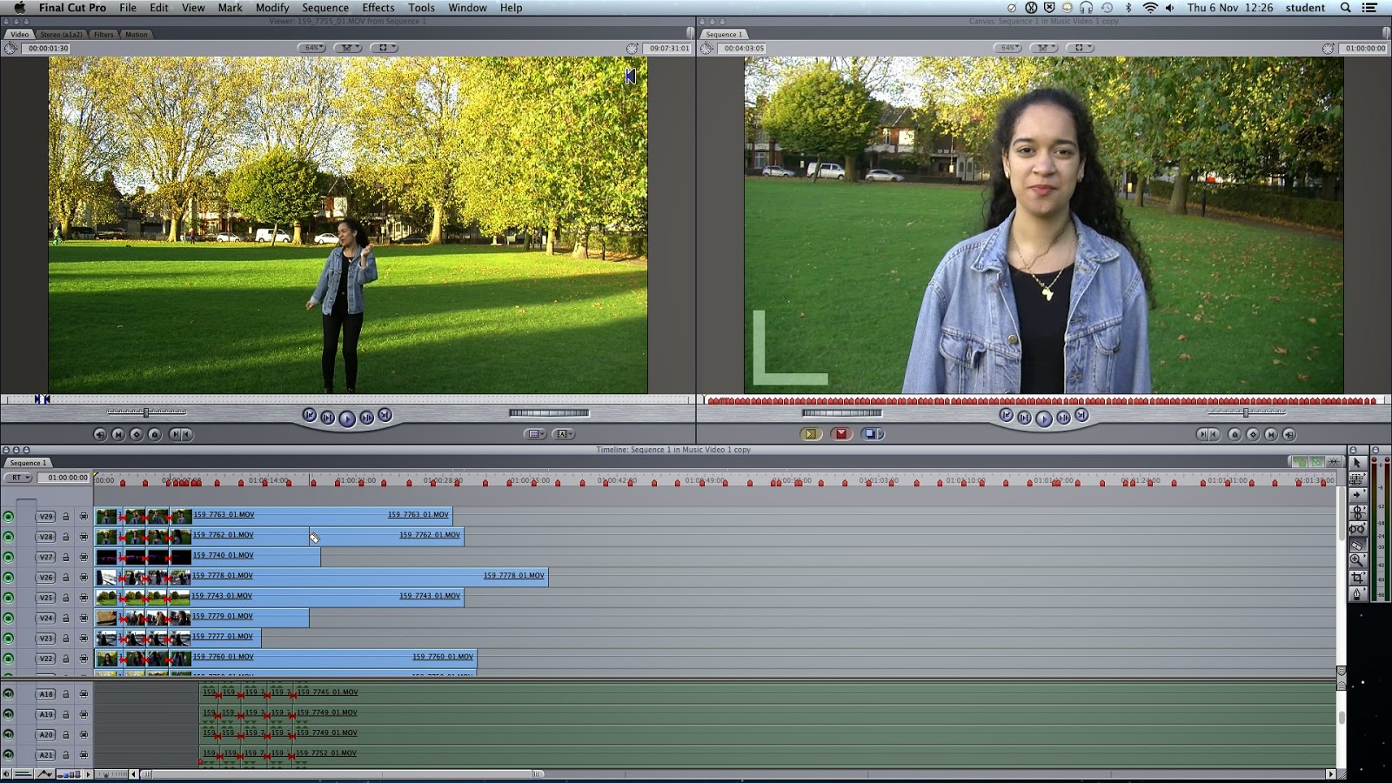Open Viewer playhead sync pop-up
This screenshot has width=1392, height=783.
[348, 48]
